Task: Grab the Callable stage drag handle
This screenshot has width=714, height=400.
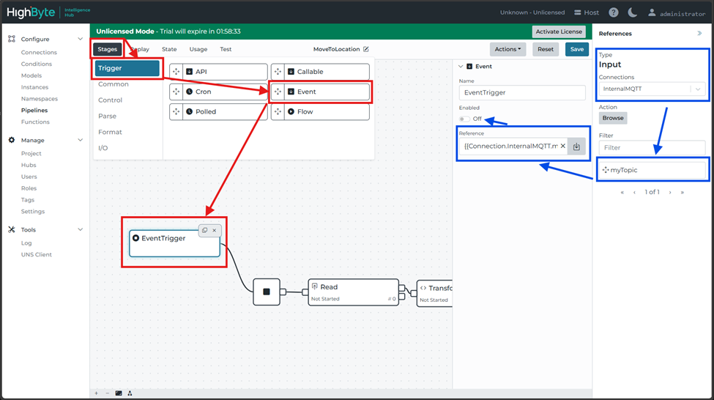Action: click(x=278, y=72)
